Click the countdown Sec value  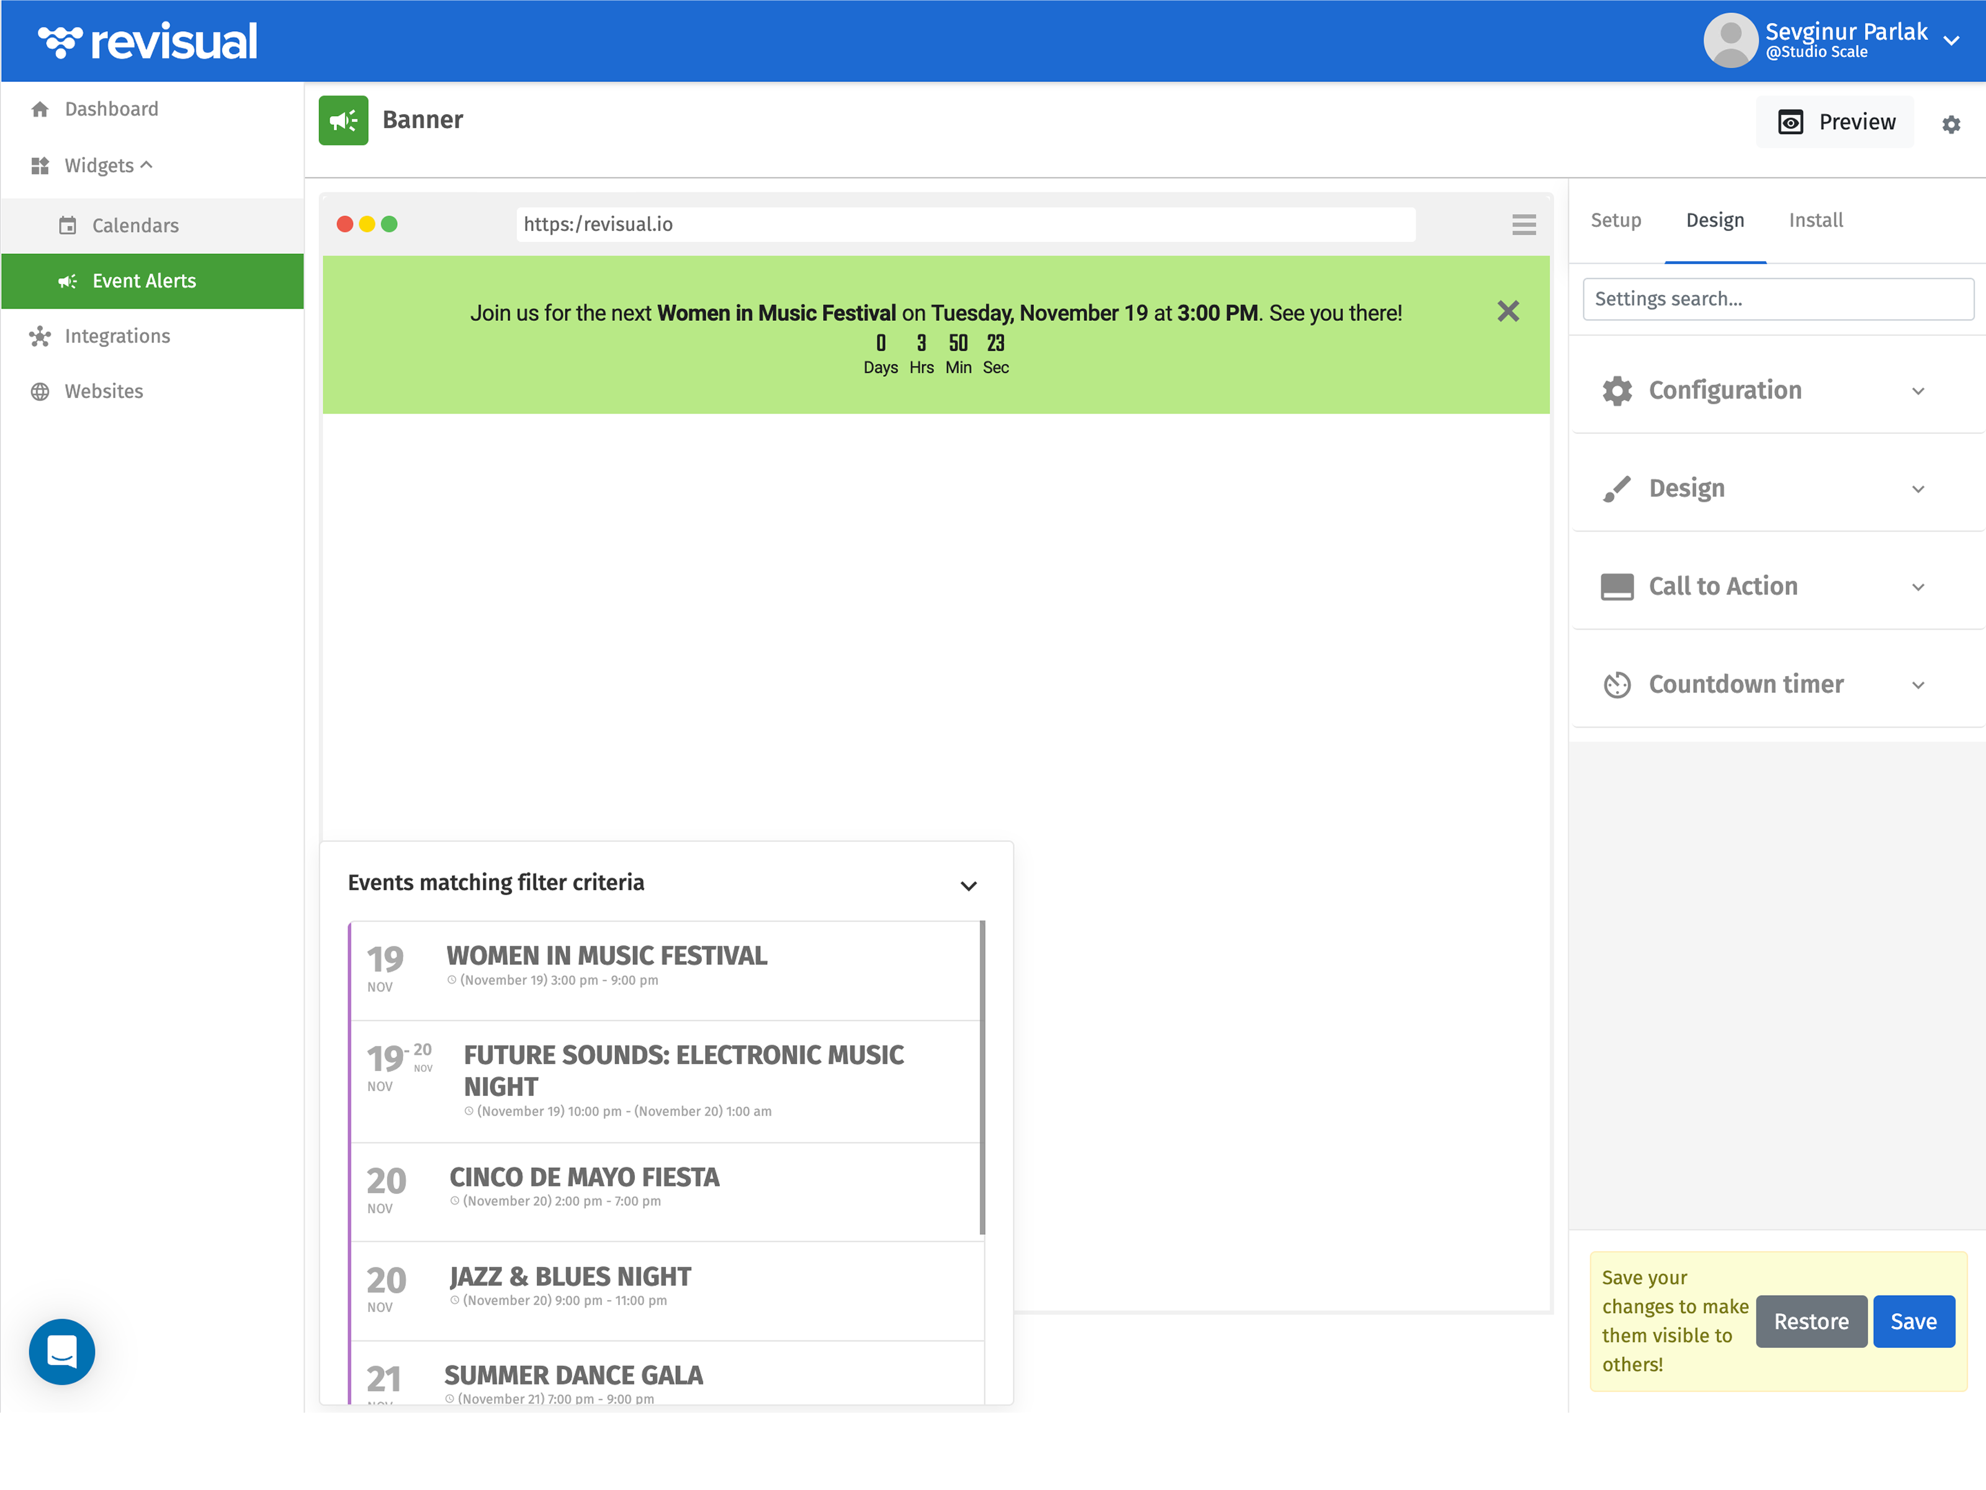tap(995, 343)
